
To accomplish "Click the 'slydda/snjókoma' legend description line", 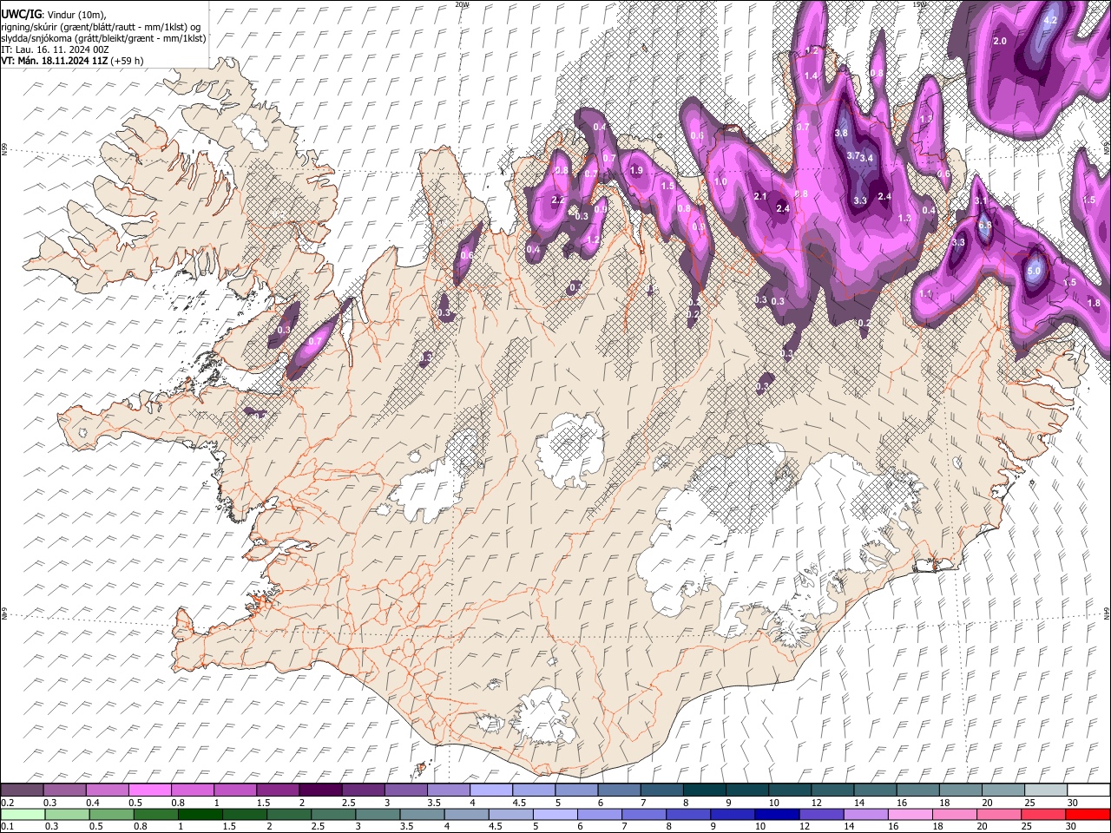I will [103, 38].
